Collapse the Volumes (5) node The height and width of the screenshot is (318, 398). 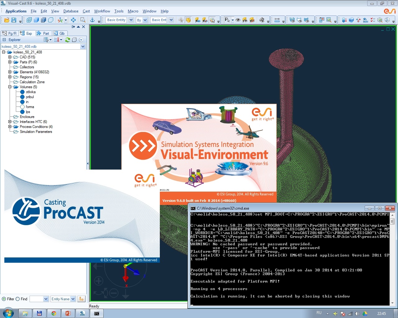tap(10, 87)
